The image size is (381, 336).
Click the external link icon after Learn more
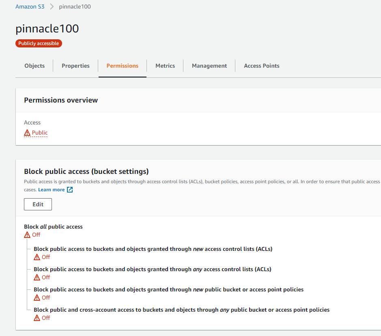point(70,190)
